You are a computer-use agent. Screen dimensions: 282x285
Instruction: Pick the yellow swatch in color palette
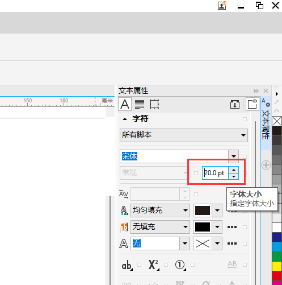pos(277,266)
